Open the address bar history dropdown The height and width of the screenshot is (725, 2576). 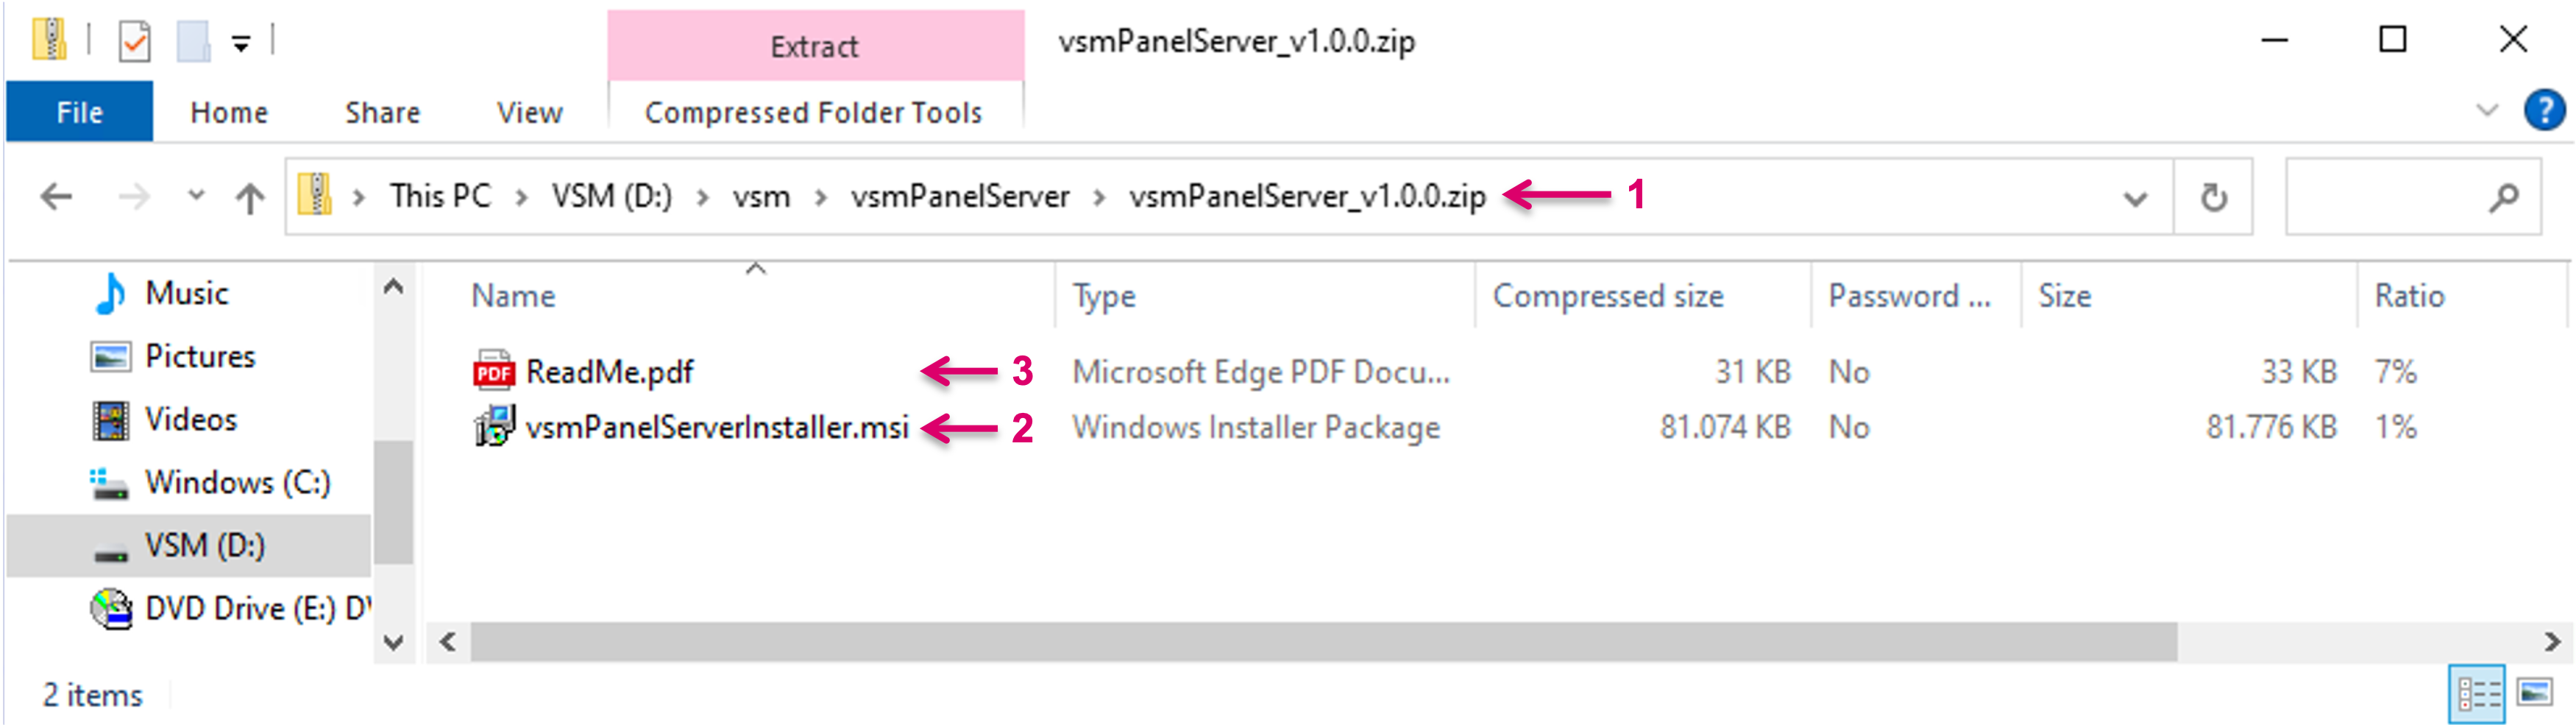(2135, 198)
